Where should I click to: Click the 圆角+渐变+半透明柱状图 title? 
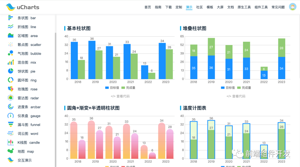(93, 108)
